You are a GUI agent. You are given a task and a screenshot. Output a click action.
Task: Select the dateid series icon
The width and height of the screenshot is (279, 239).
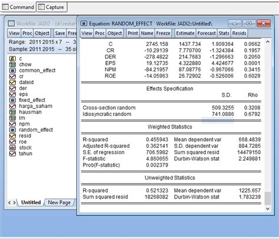(x=12, y=82)
